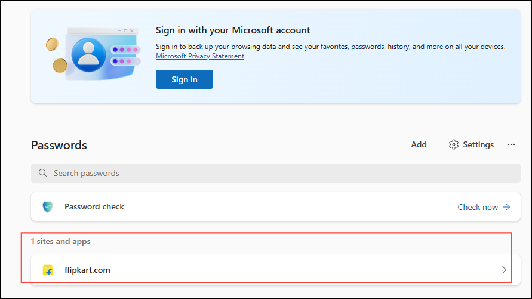This screenshot has height=299, width=532.
Task: Open the Microsoft Privacy Statement link
Action: click(x=200, y=56)
